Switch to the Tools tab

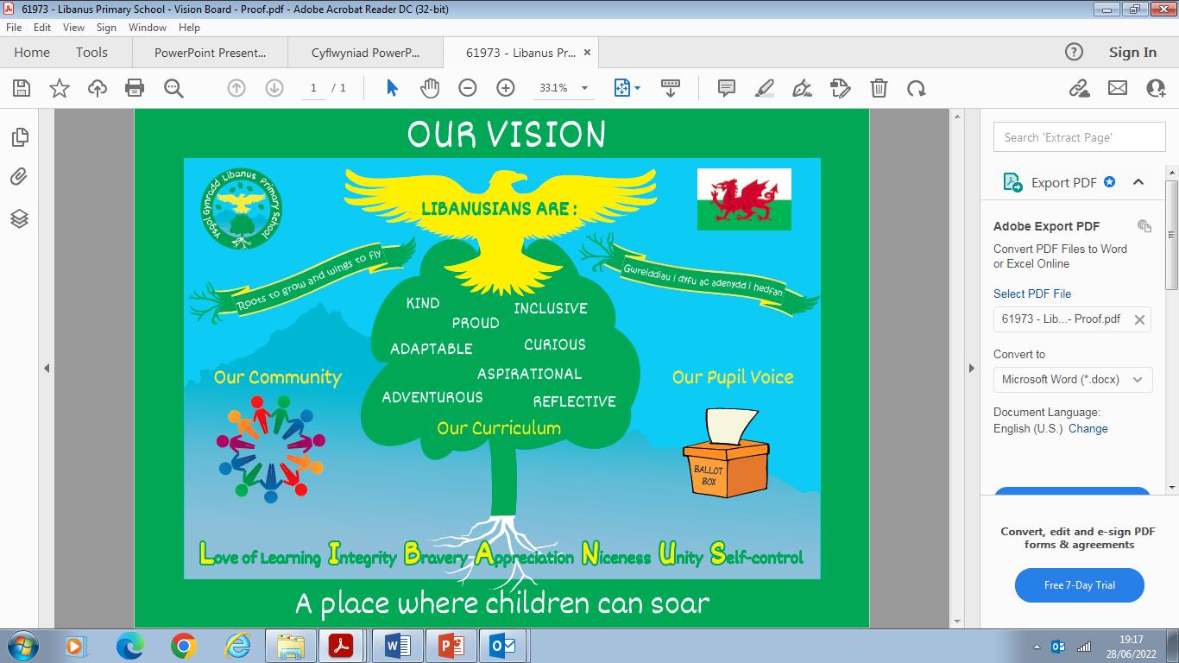coord(91,52)
